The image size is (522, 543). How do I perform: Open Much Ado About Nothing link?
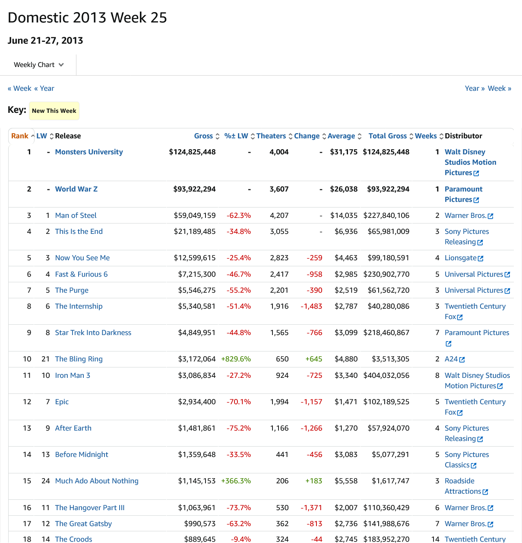tap(97, 481)
